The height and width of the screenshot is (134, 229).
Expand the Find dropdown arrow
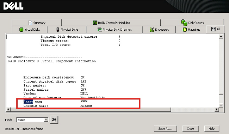46,120
